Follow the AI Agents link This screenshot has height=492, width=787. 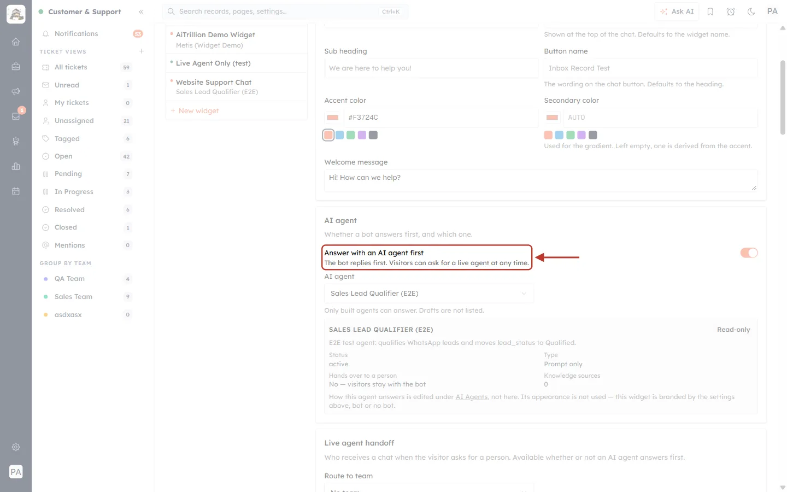[x=472, y=397]
